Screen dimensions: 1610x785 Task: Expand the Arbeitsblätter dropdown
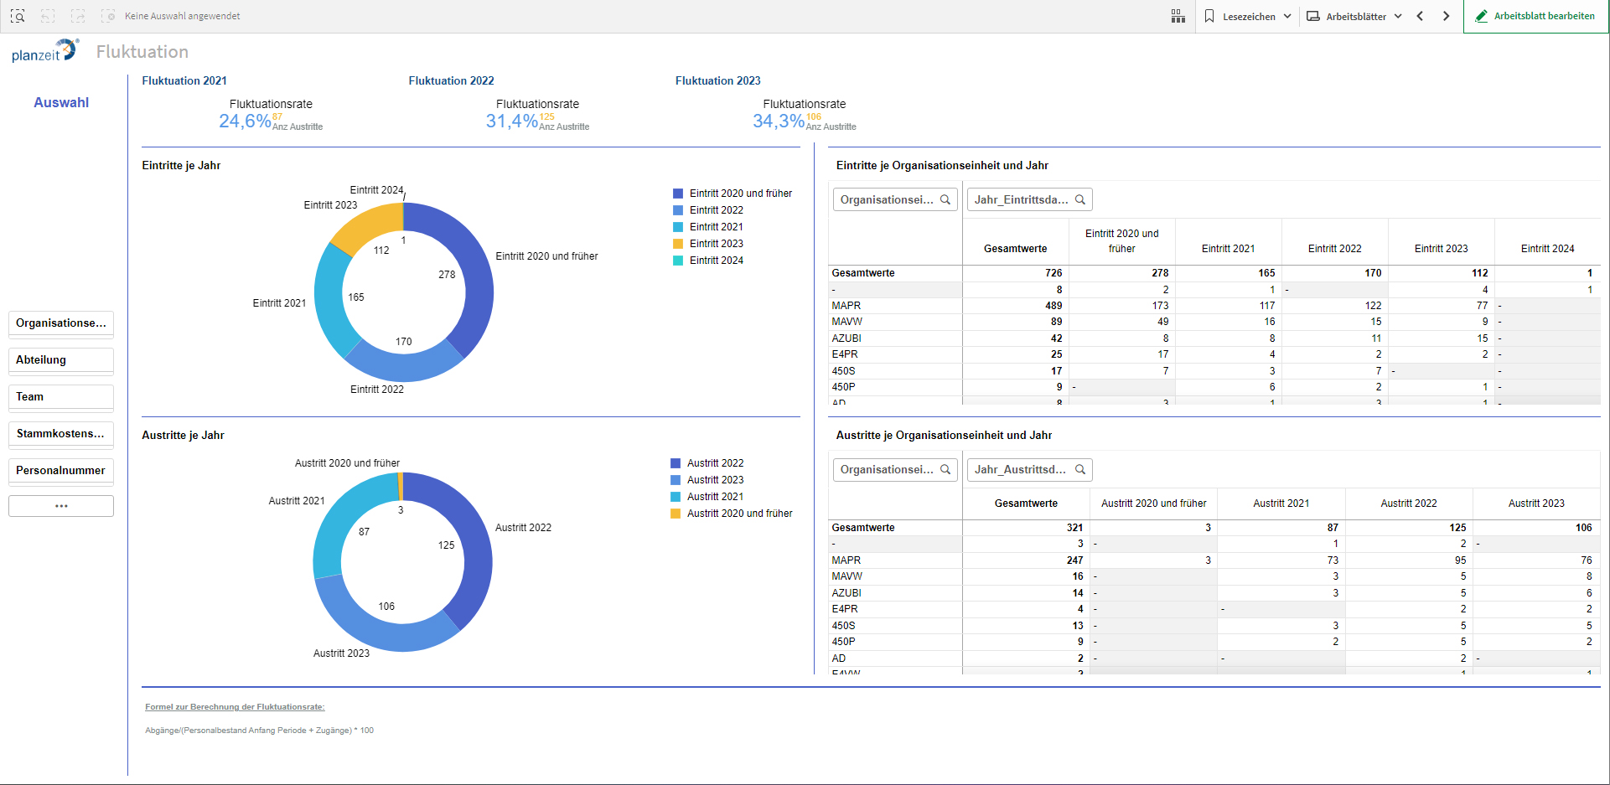click(x=1354, y=16)
